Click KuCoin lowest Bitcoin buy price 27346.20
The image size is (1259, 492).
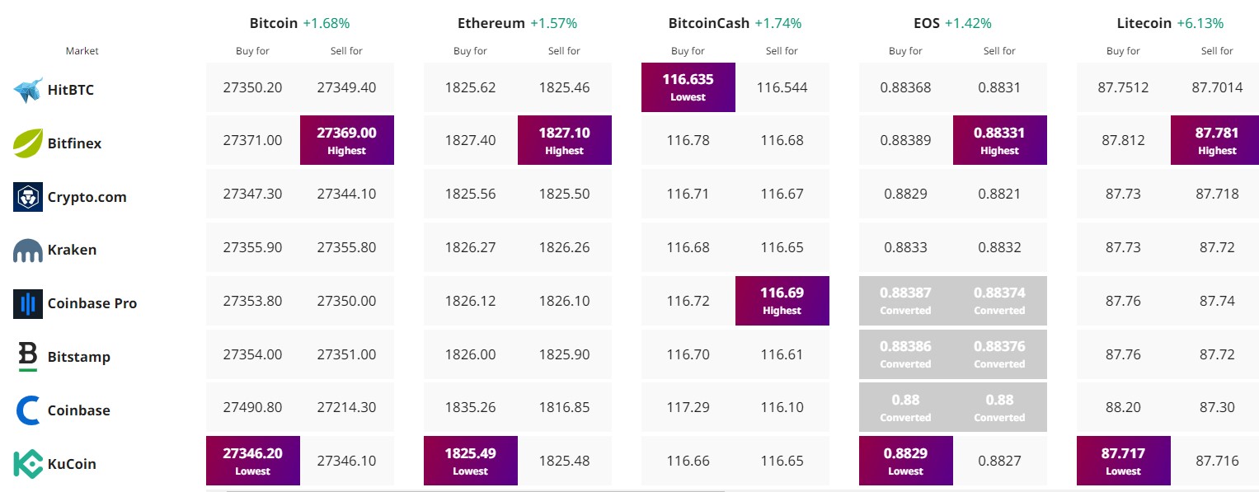[x=253, y=461]
